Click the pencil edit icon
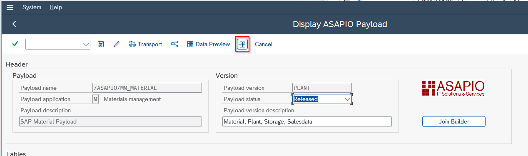 coord(117,44)
